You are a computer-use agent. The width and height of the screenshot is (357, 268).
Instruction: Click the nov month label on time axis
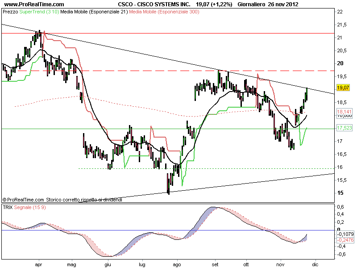(x=280, y=264)
